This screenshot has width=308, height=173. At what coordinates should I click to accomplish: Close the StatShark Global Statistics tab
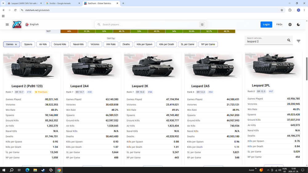coord(117,3)
